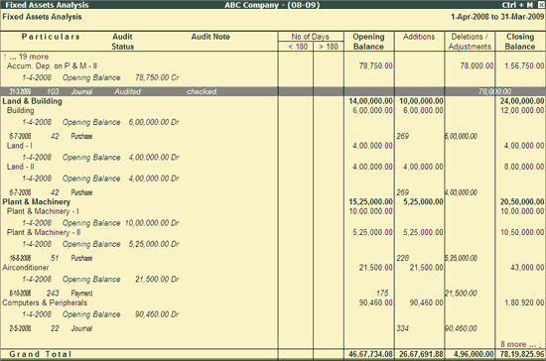Click Land & Building closing balance 24,00,000.00
The image size is (546, 361).
(522, 101)
